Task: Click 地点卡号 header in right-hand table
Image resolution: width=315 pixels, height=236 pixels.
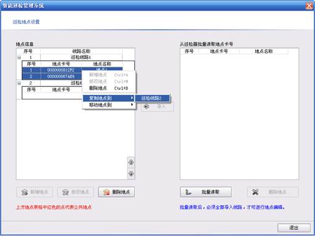Action: 219,51
